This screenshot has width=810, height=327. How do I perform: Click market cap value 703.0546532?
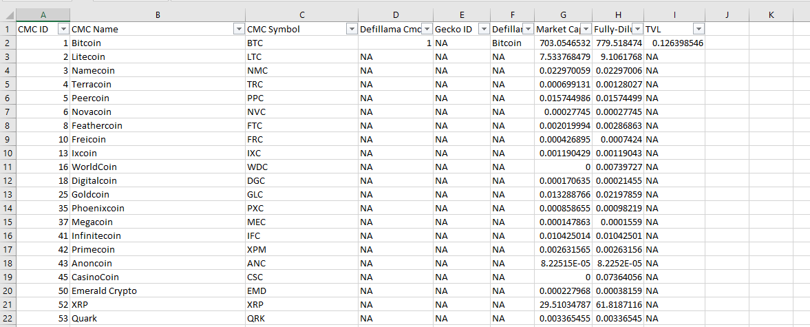click(564, 43)
